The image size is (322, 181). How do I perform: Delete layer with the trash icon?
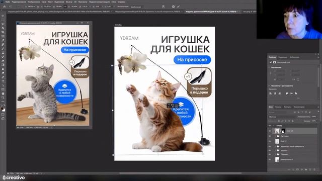[314, 169]
